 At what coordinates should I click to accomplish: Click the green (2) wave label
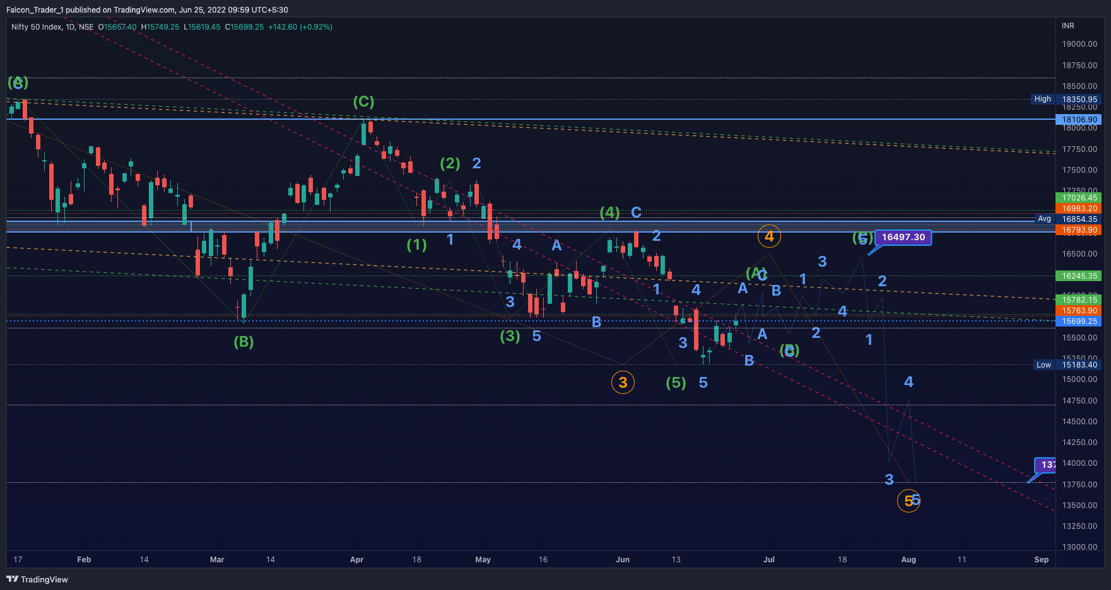click(x=450, y=163)
